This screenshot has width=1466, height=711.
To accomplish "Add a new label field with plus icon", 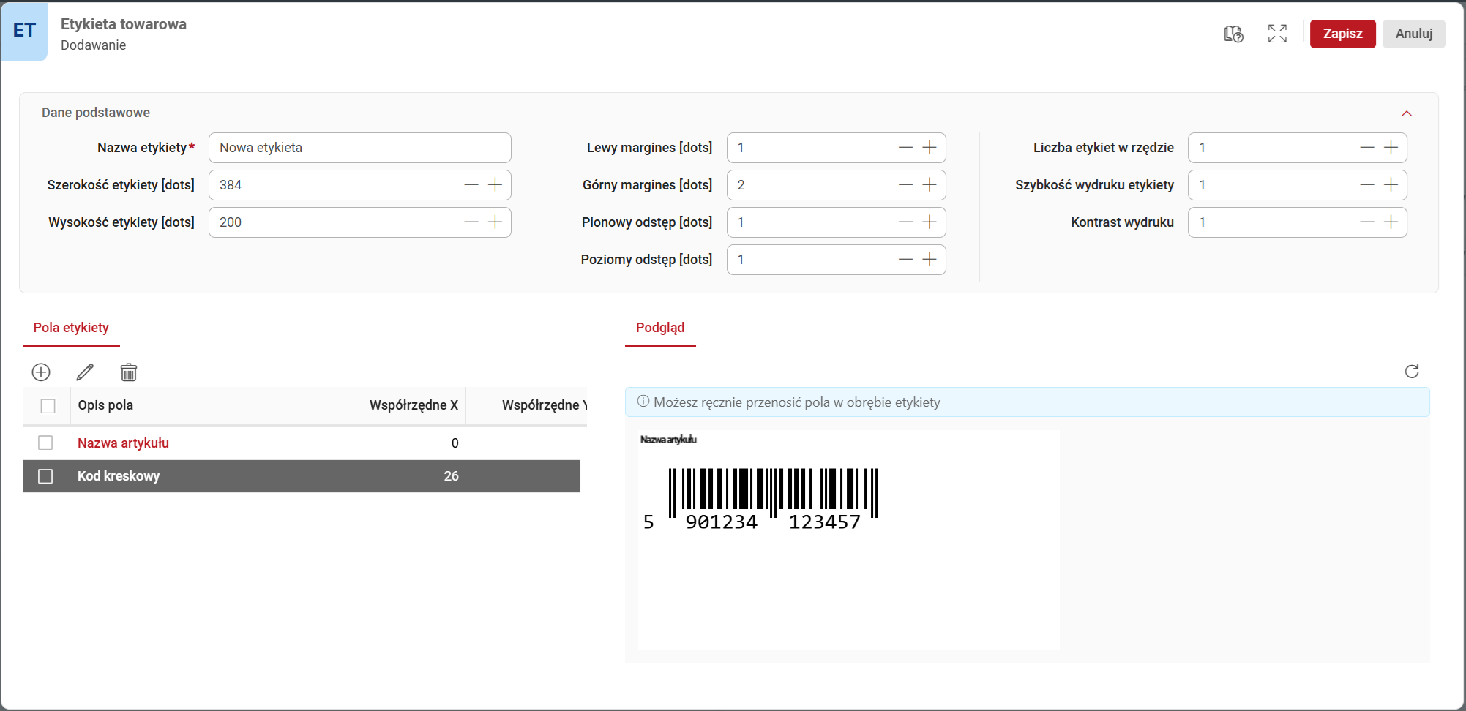I will [41, 372].
